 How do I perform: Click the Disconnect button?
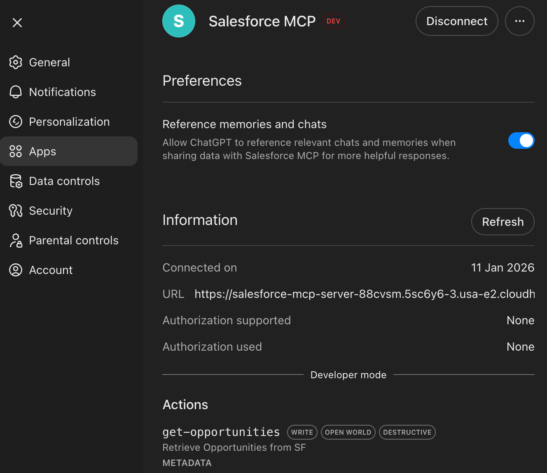click(456, 21)
